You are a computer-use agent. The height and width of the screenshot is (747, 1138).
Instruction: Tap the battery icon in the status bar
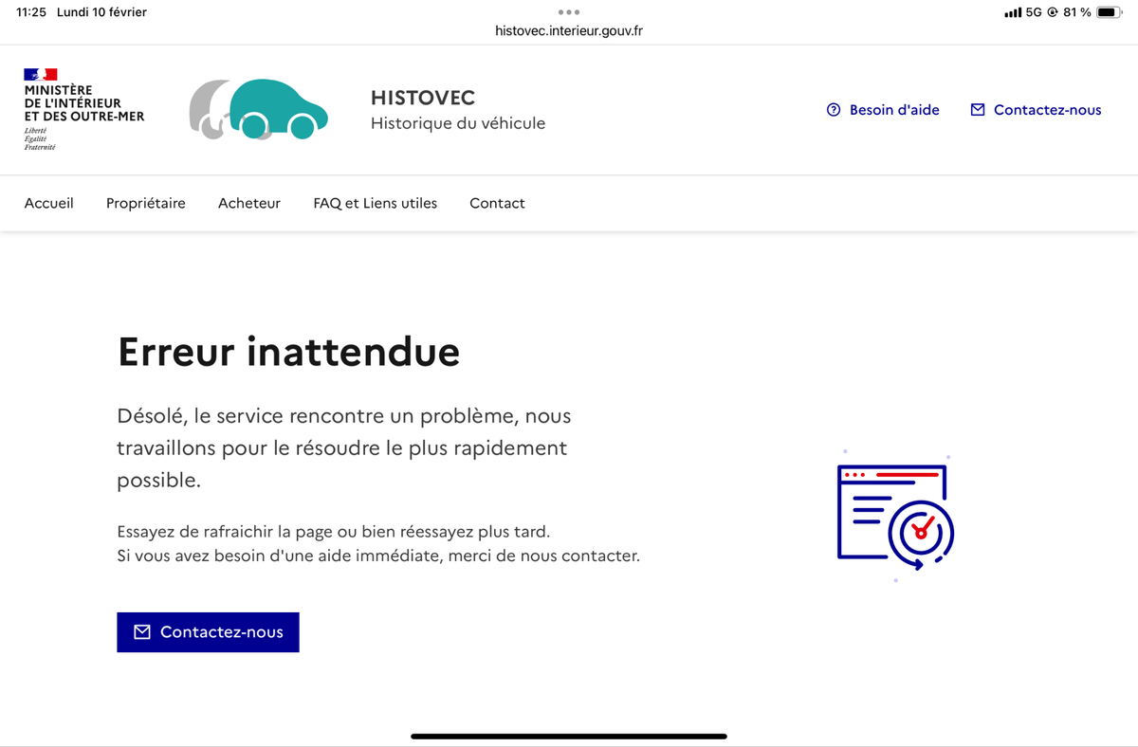click(1109, 12)
